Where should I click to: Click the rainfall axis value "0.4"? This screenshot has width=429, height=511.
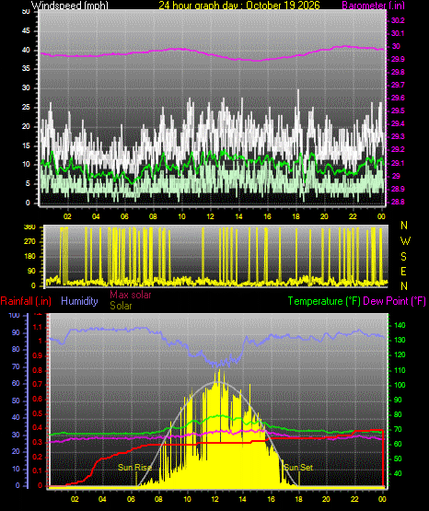click(38, 427)
